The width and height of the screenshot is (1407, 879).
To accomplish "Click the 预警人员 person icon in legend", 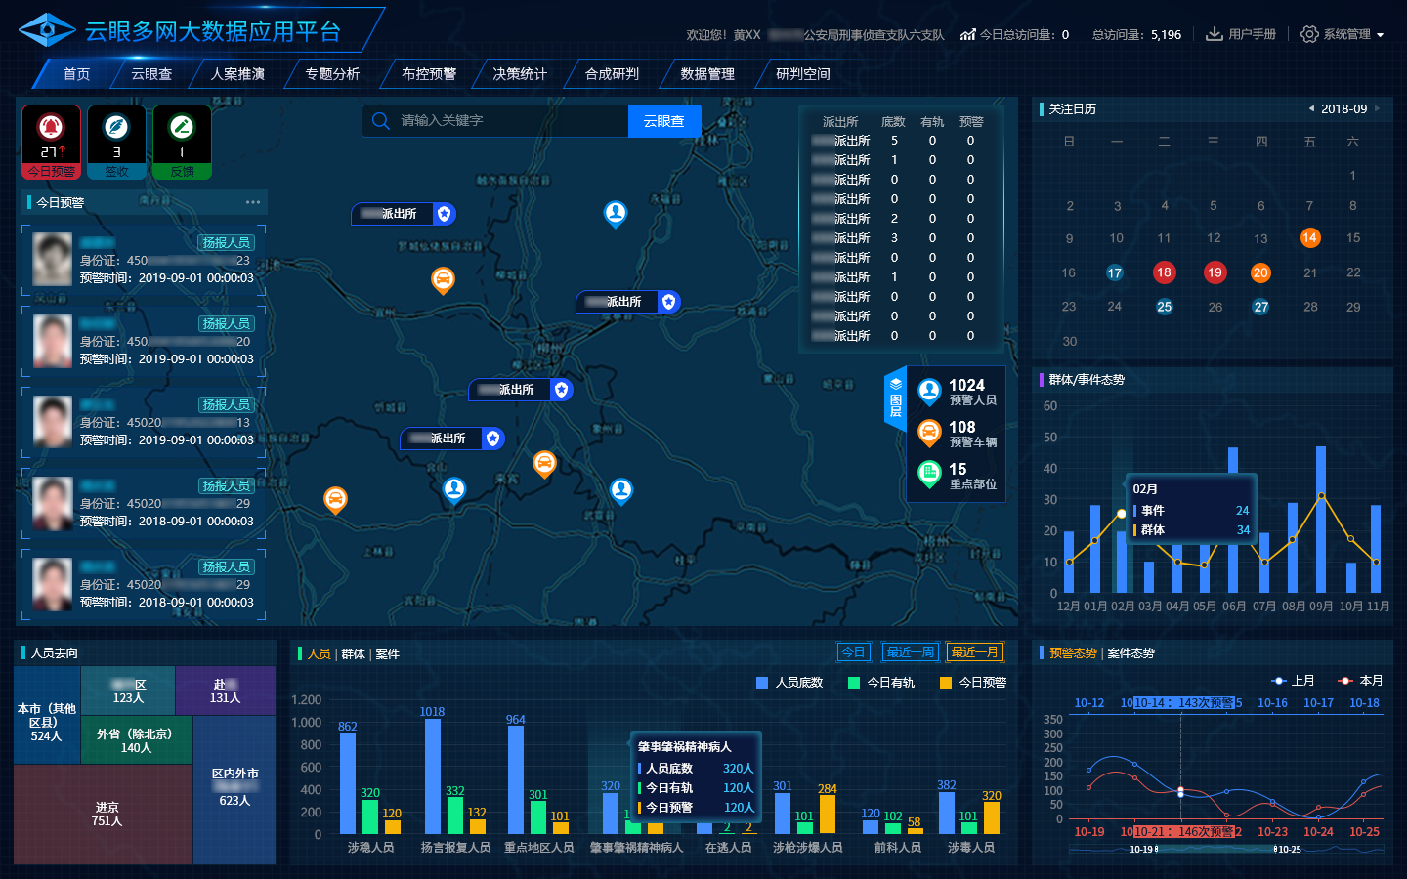I will [x=929, y=392].
